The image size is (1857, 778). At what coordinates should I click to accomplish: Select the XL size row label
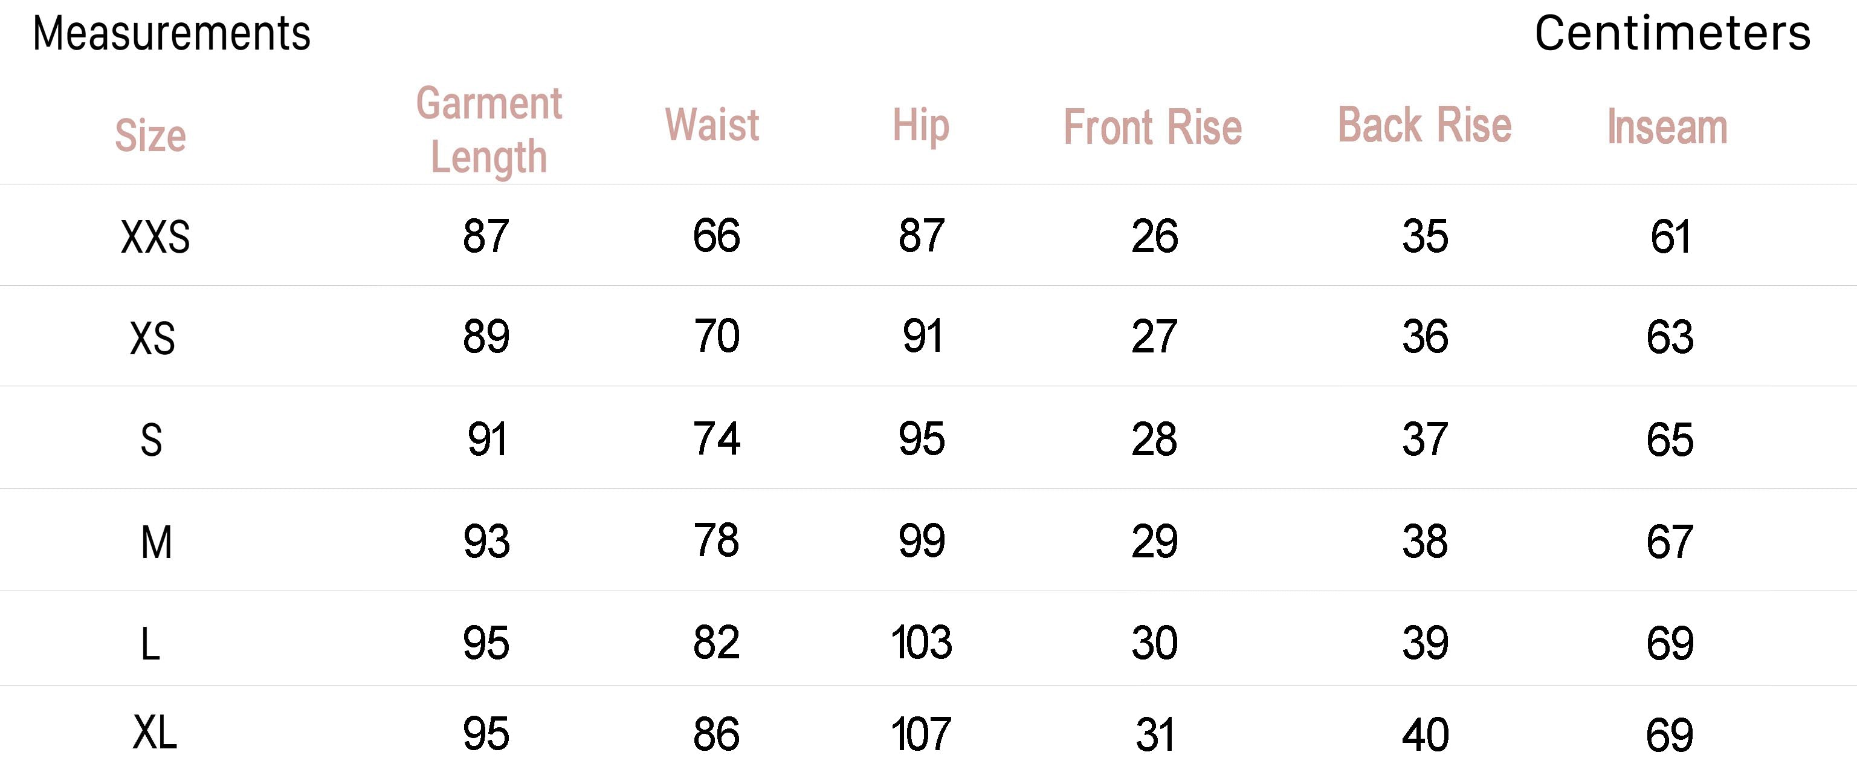pyautogui.click(x=154, y=733)
